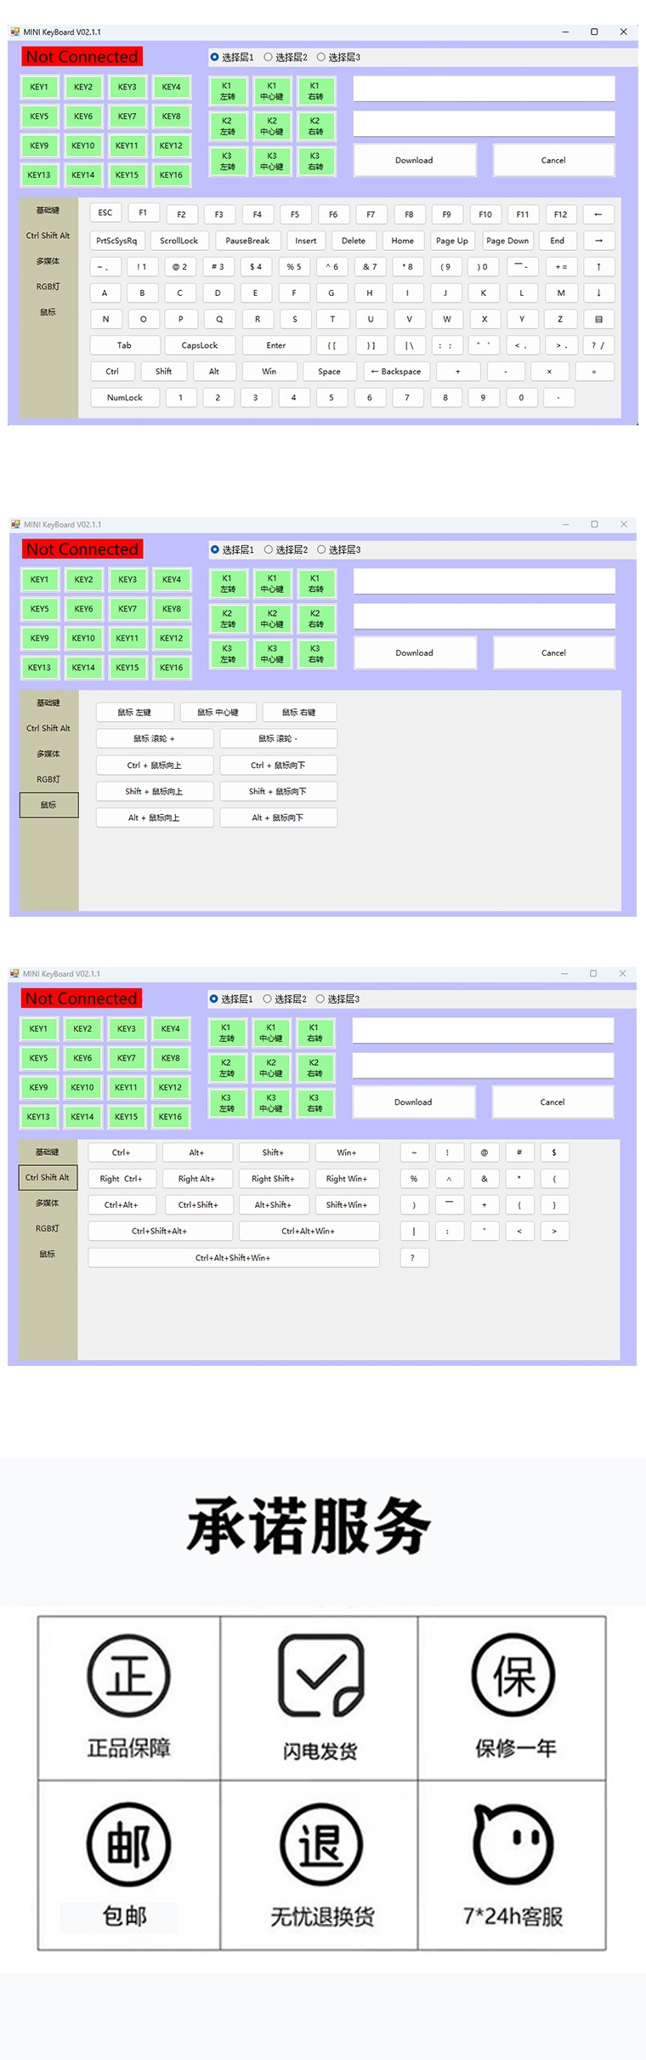Select K2 中心键 in the Ctrl-combos window
Image resolution: width=646 pixels, height=2060 pixels.
pos(271,1067)
